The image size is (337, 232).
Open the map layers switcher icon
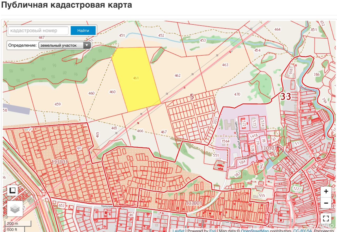(x=15, y=209)
